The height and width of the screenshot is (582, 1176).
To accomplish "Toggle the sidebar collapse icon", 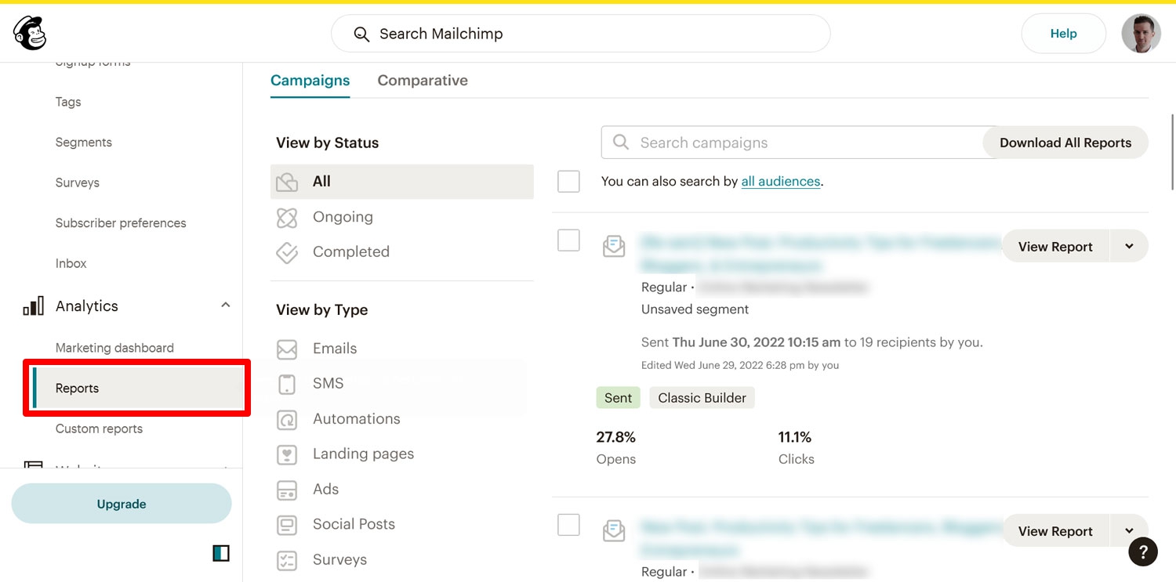I will (221, 554).
